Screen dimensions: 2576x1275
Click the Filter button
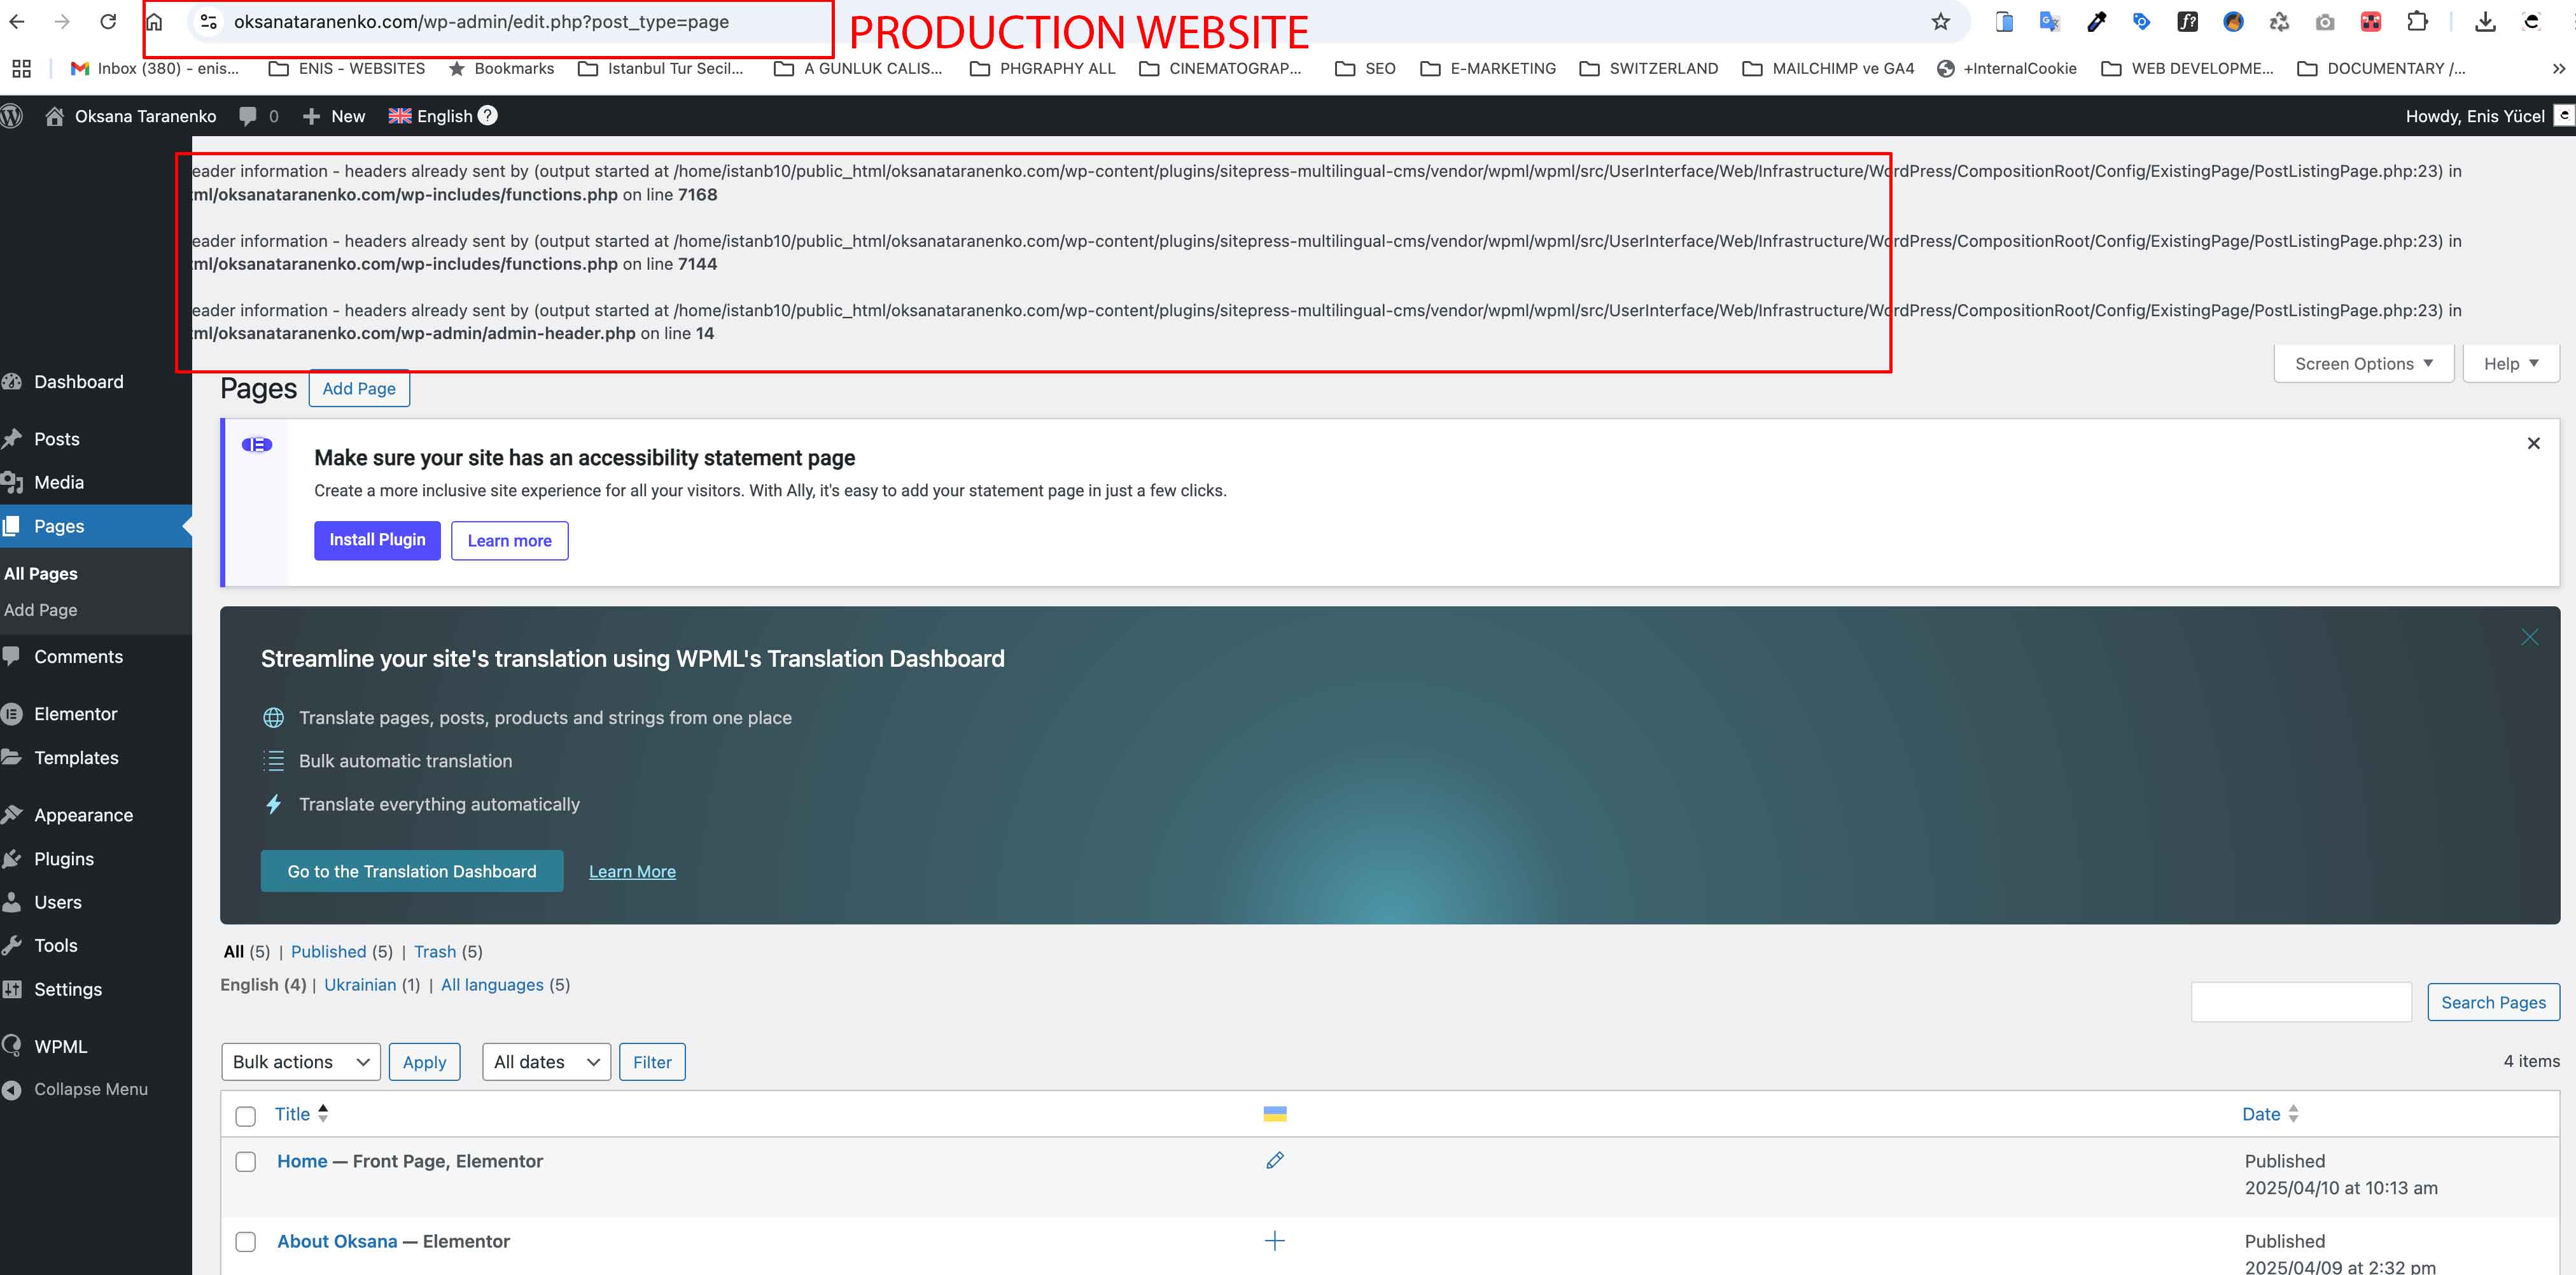[x=652, y=1062]
